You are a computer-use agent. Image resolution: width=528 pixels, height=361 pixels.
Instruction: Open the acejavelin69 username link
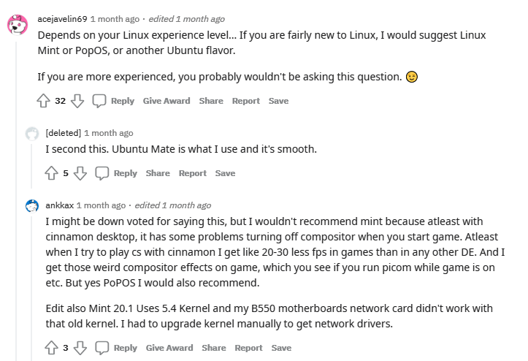62,19
